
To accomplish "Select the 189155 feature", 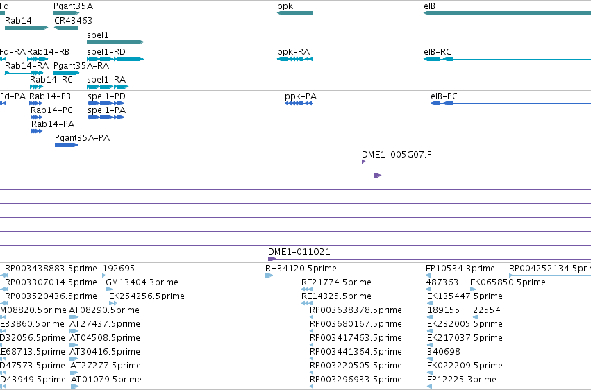I will coord(431,317).
